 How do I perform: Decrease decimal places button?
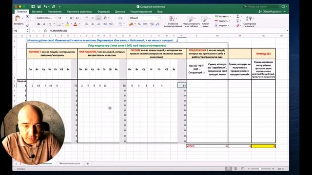pyautogui.click(x=157, y=24)
